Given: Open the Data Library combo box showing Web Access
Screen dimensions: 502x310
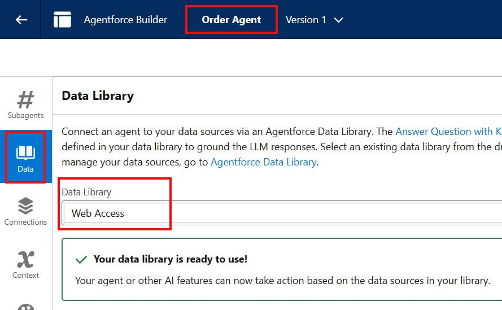Looking at the screenshot, I should (x=282, y=213).
